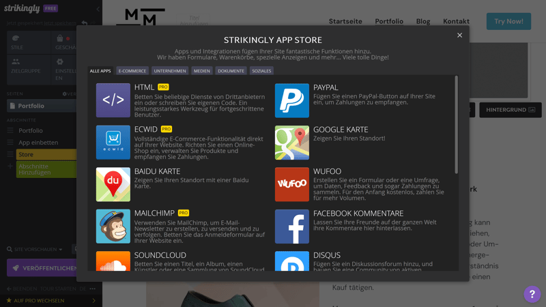Show the Dokumente category tab

pyautogui.click(x=231, y=71)
